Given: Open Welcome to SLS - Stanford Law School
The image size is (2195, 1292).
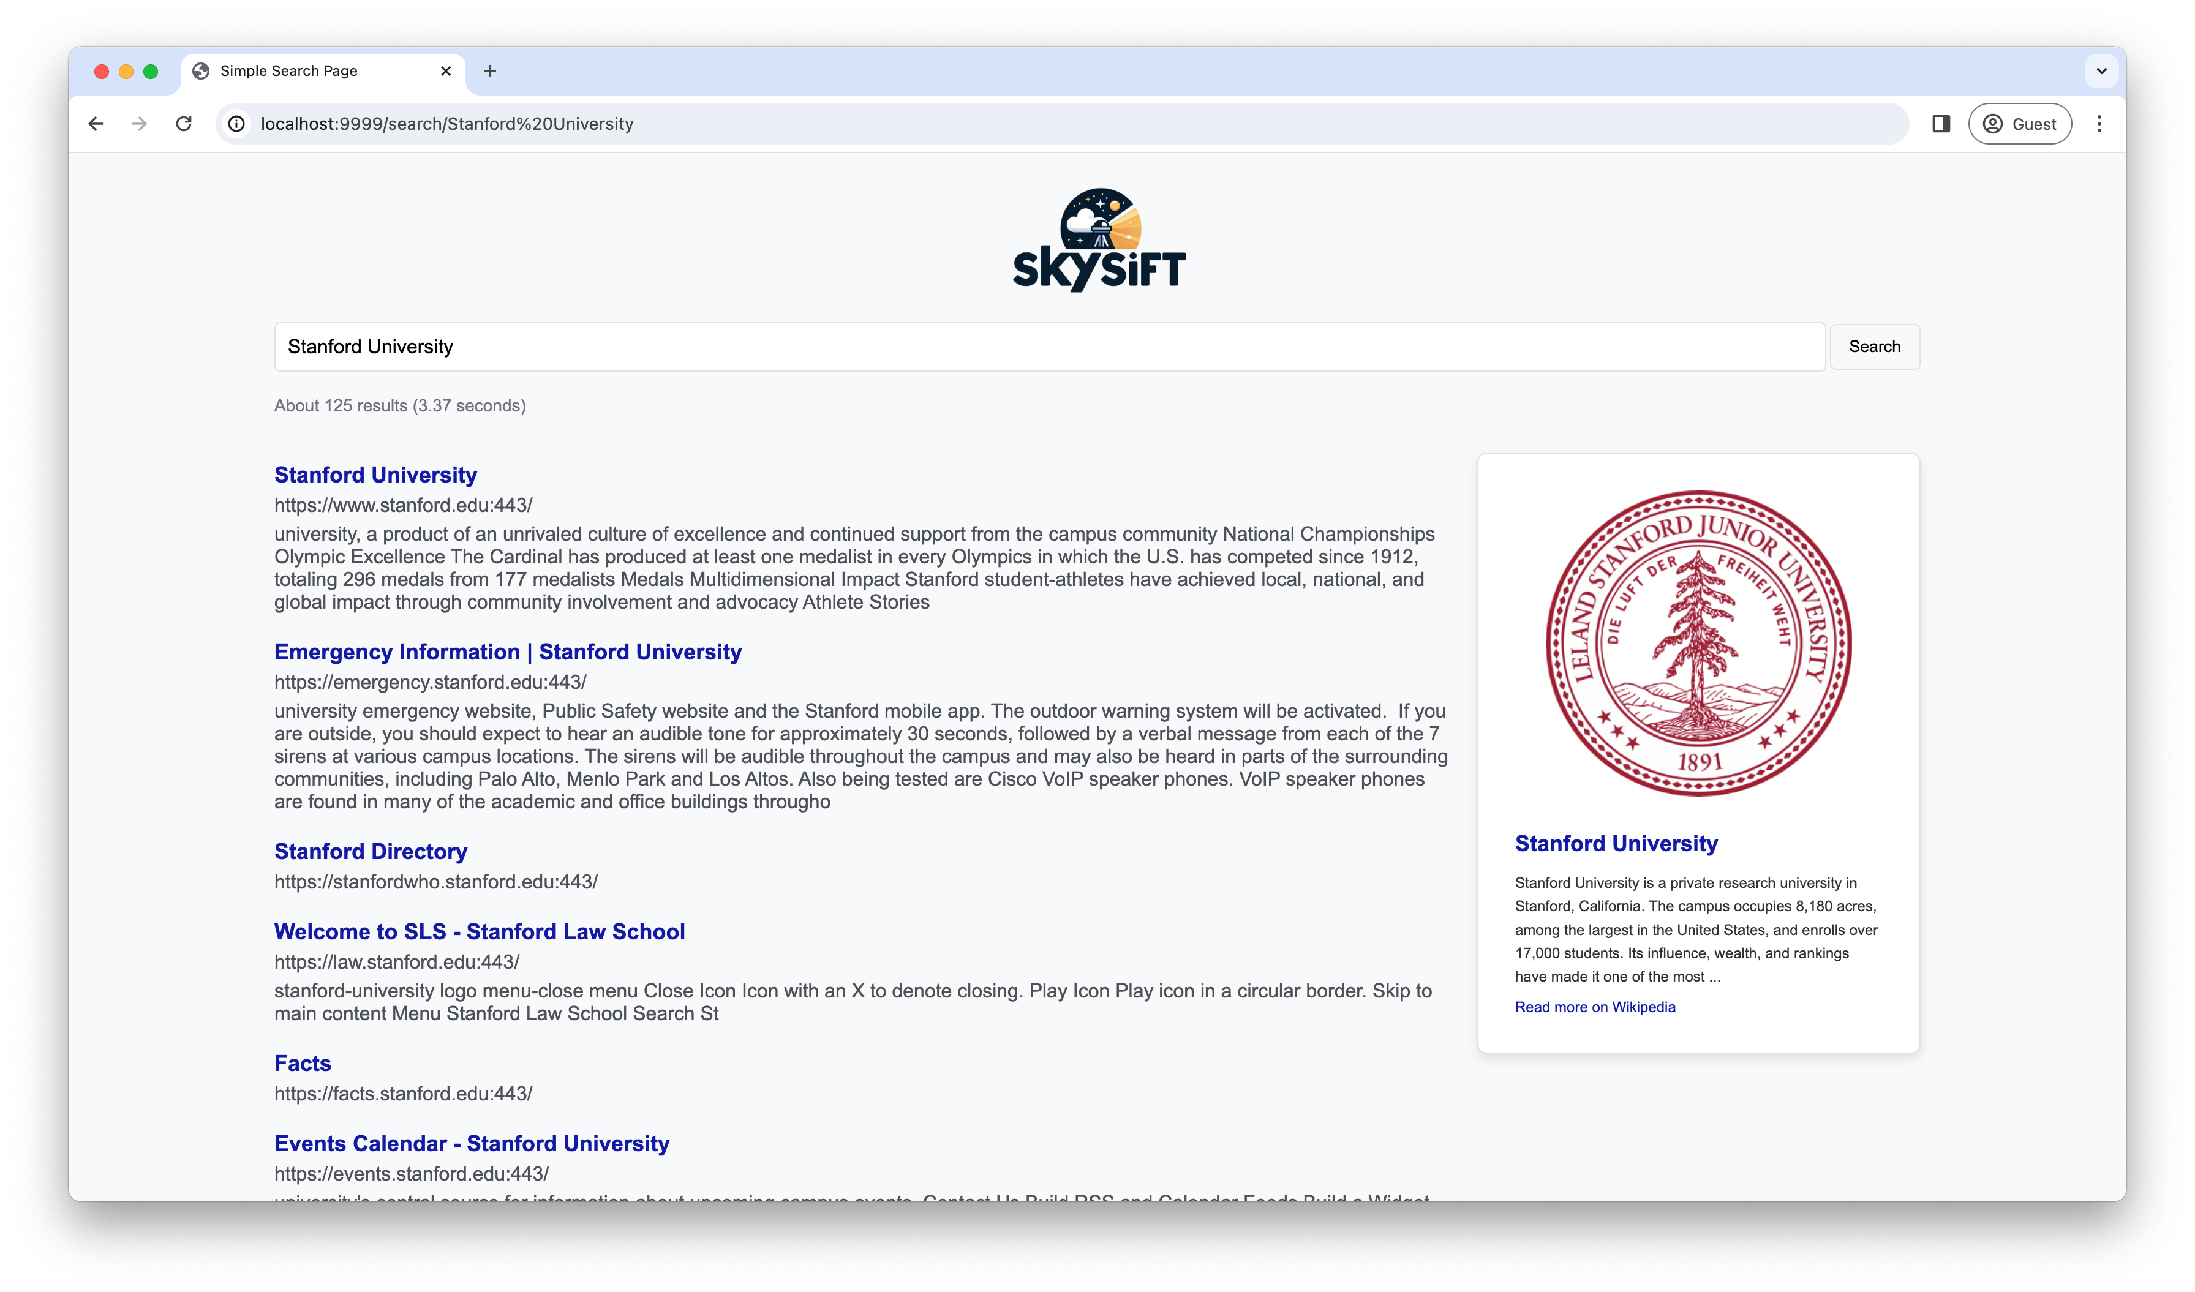Looking at the screenshot, I should (x=480, y=931).
